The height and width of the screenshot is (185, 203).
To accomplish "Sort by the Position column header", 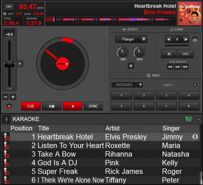I will (x=23, y=128).
